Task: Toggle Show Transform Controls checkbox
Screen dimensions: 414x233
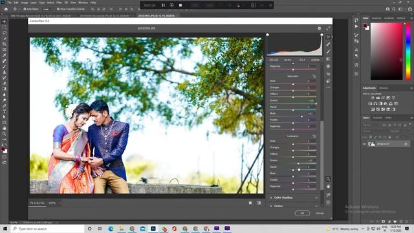Action: 58,9
